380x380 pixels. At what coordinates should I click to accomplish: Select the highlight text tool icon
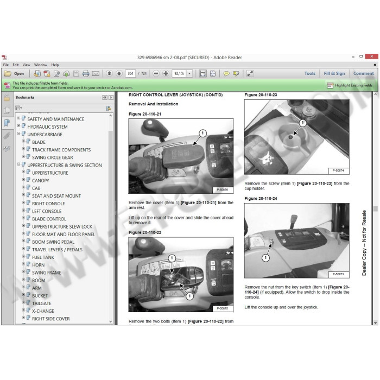point(236,73)
